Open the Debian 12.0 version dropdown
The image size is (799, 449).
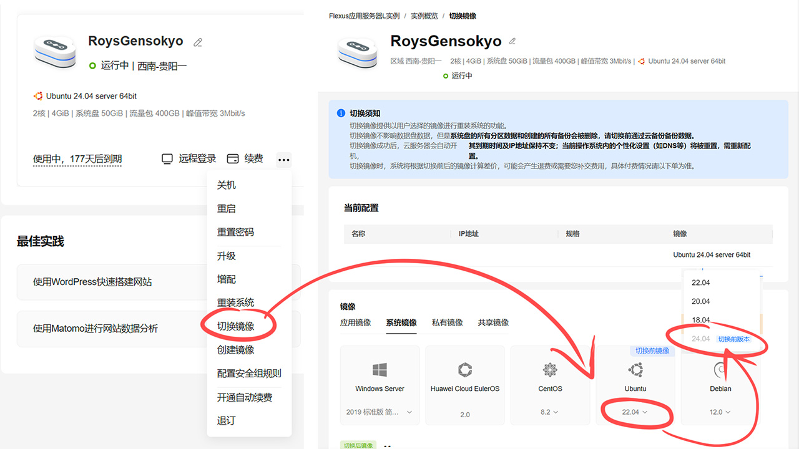pyautogui.click(x=720, y=412)
